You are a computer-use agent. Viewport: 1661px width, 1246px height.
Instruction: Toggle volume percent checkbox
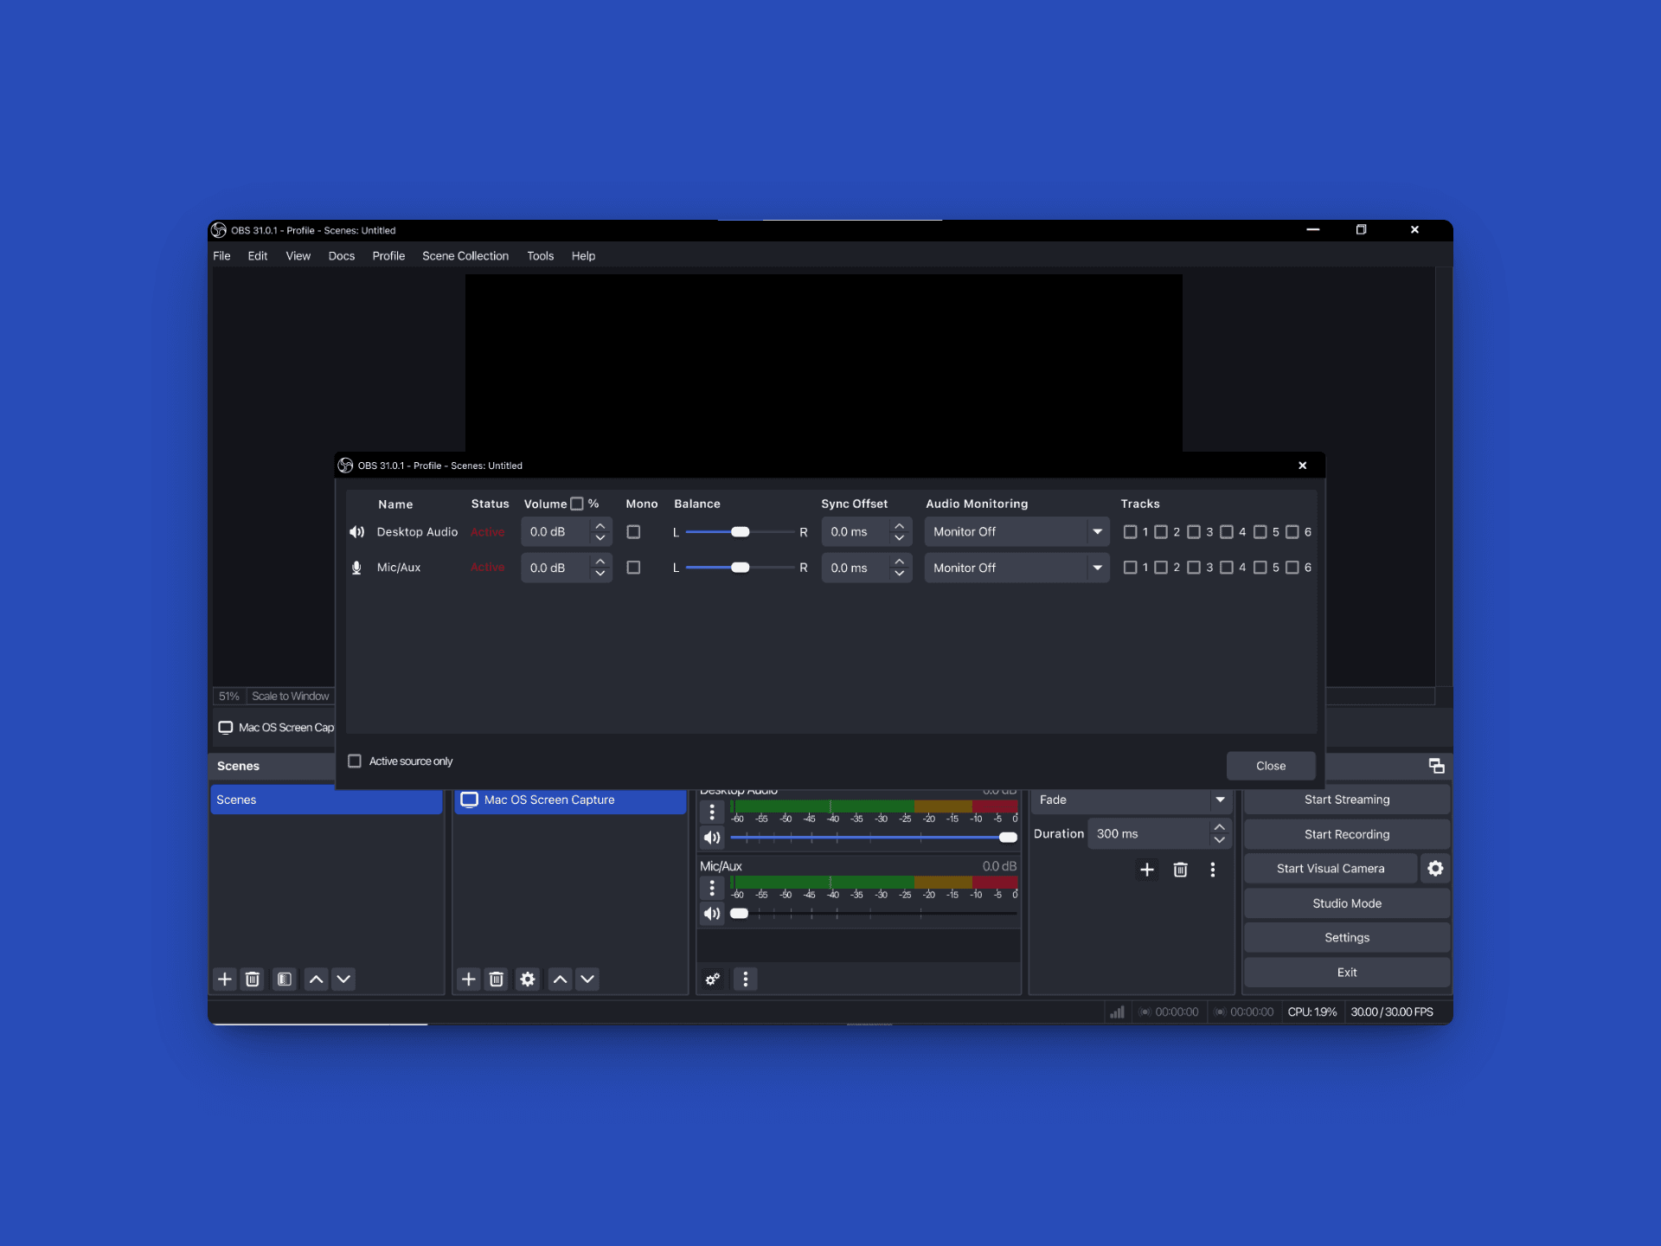pos(577,504)
